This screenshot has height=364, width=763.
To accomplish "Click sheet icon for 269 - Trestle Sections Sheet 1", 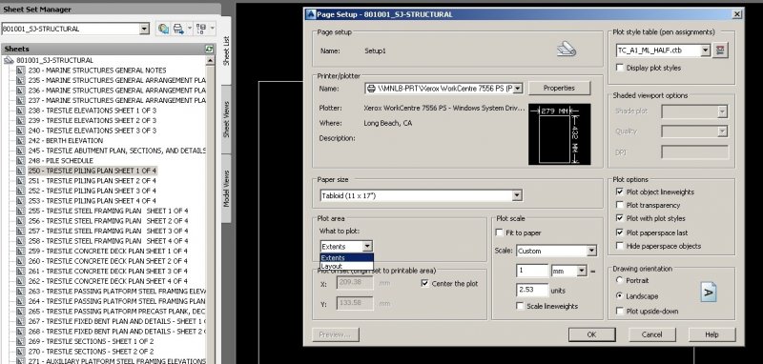I will (20, 342).
